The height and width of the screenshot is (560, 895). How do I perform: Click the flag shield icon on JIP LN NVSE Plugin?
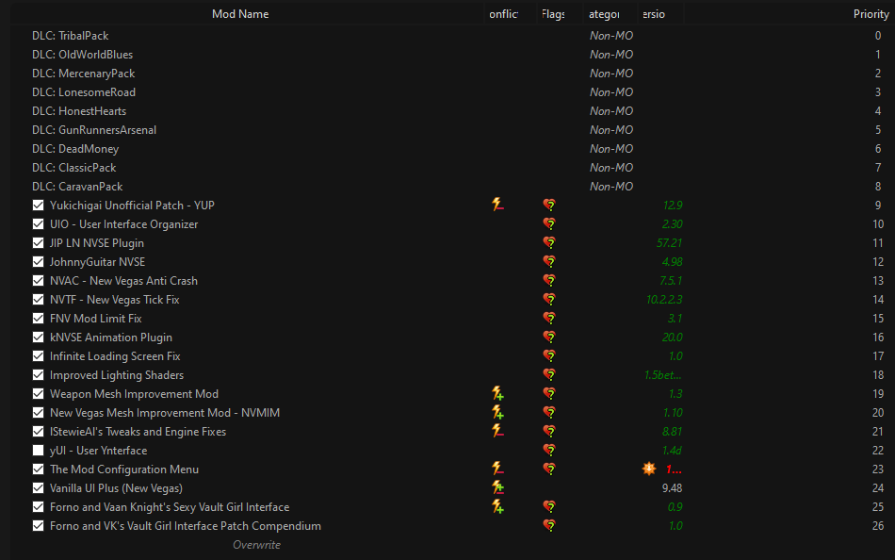click(549, 242)
